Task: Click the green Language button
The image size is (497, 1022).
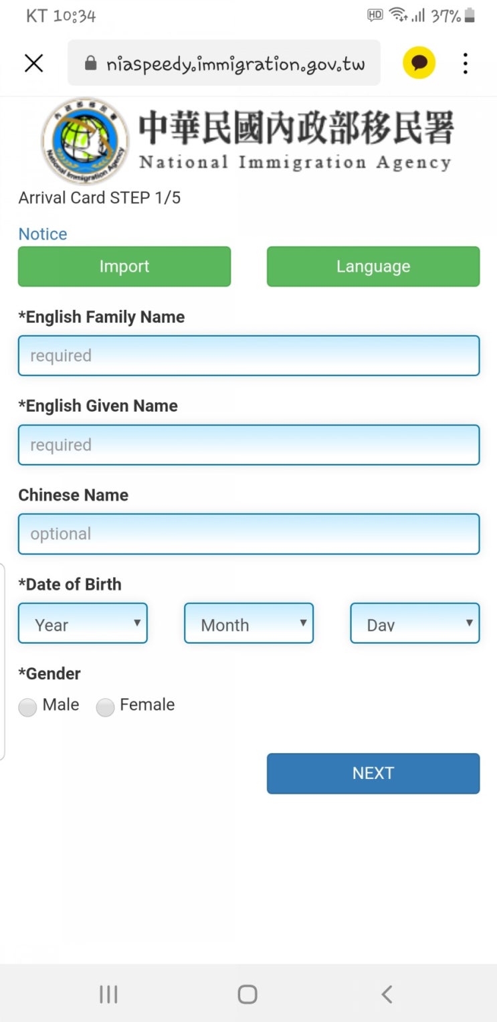Action: [373, 266]
